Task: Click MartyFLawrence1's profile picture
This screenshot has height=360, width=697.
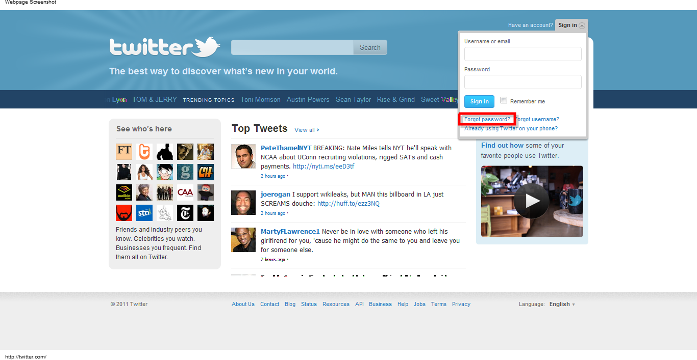Action: pyautogui.click(x=243, y=240)
